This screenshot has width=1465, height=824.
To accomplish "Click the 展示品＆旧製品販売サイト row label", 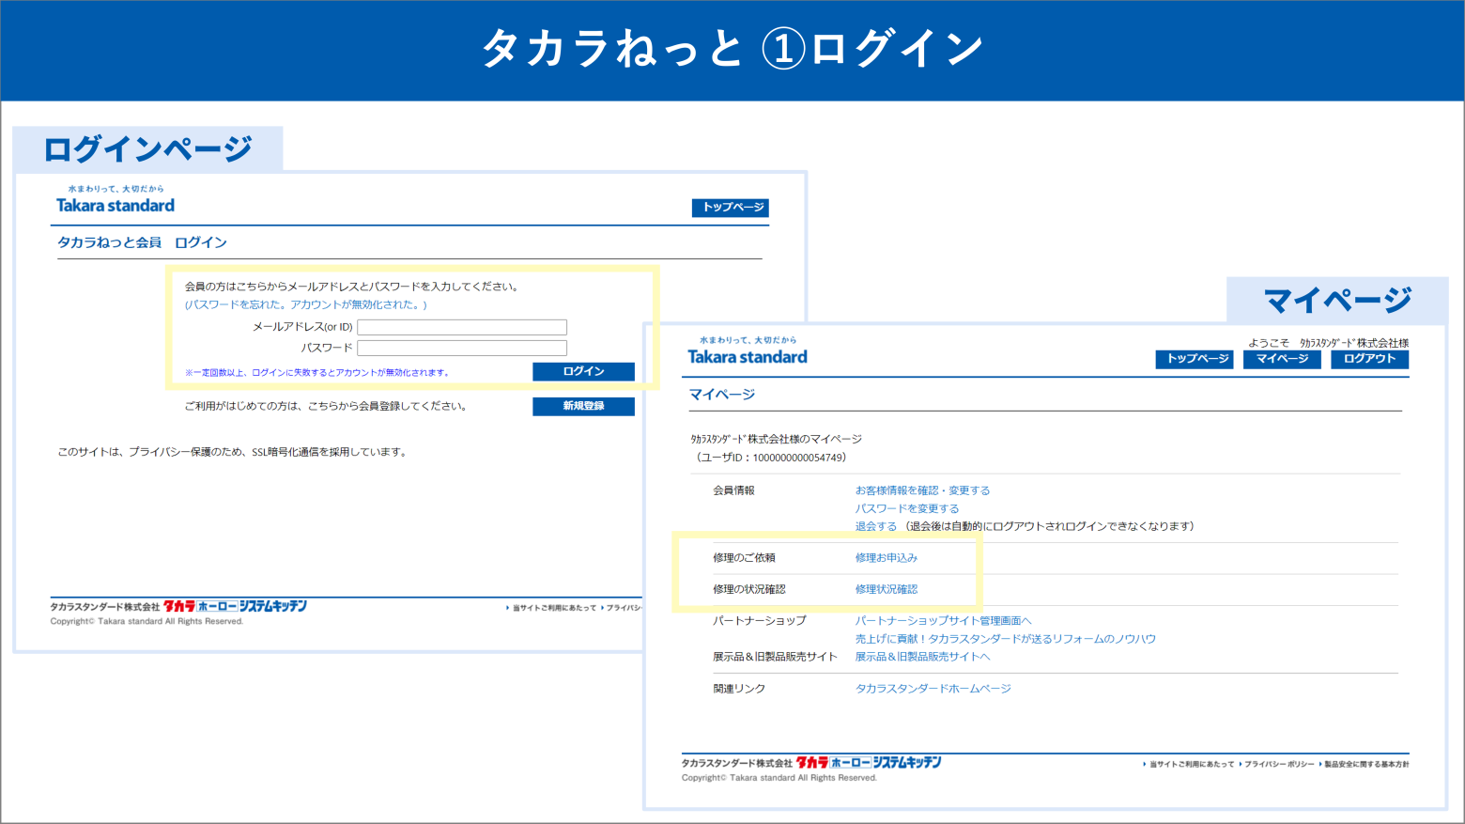I will point(775,657).
